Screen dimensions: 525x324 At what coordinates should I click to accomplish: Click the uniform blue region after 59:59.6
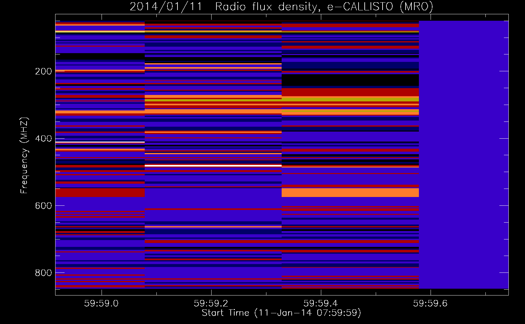[464, 155]
